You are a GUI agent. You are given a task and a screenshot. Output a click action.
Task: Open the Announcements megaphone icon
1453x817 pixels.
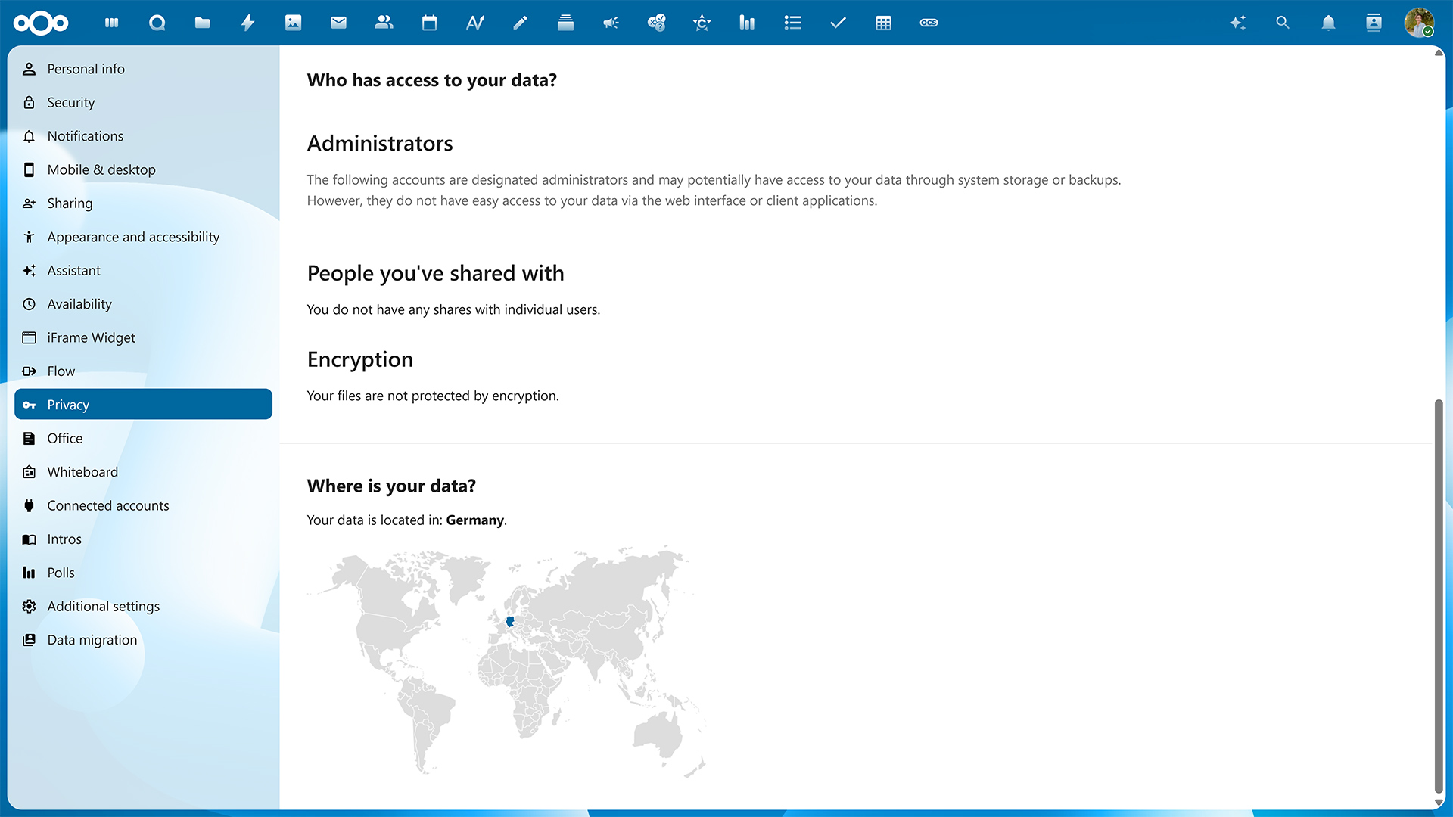tap(611, 23)
